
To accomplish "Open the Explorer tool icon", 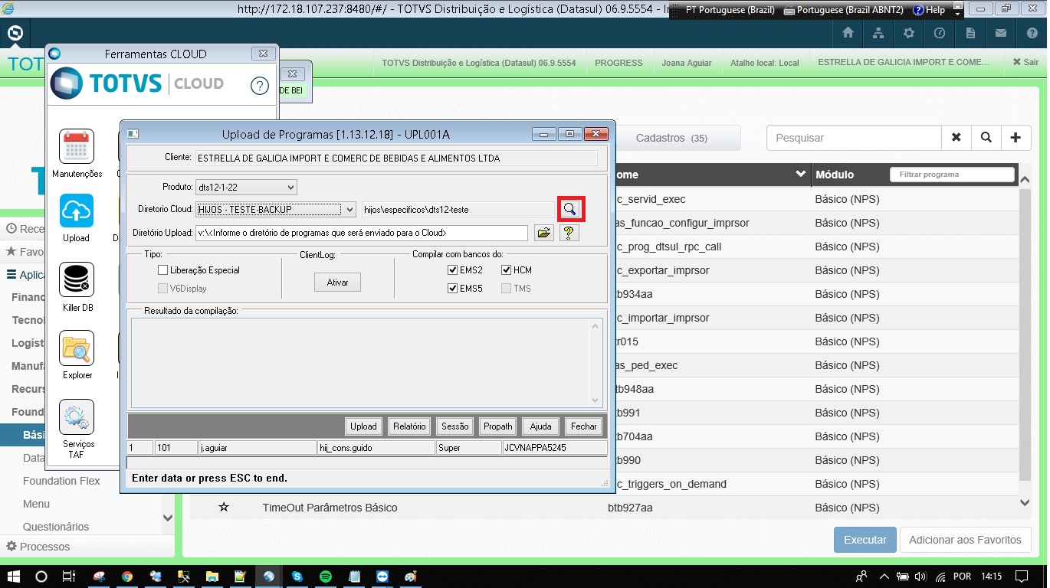I will click(77, 348).
